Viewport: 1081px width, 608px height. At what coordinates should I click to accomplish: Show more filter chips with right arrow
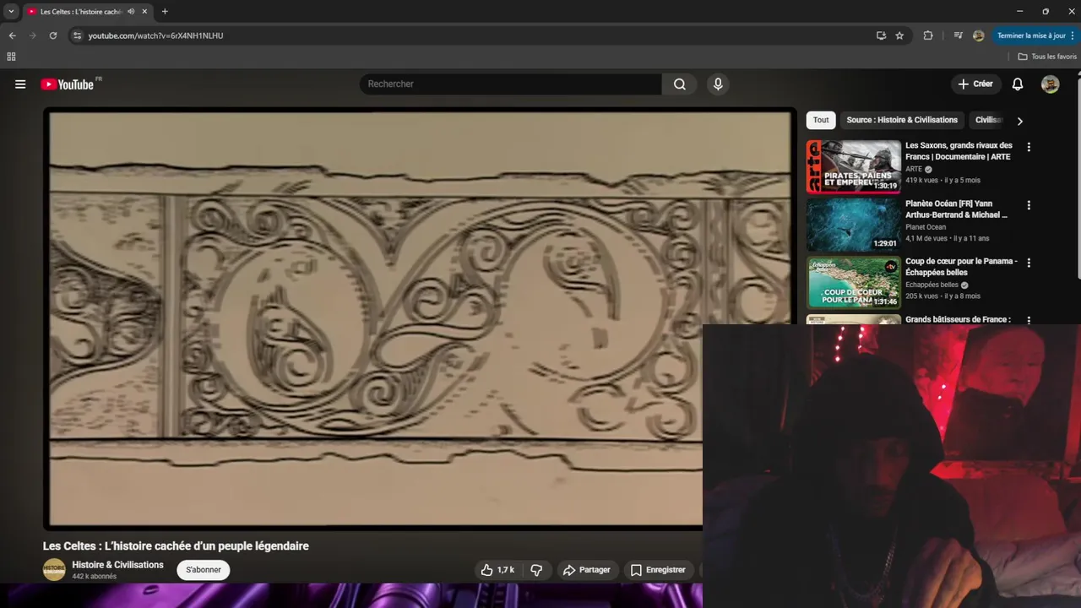[x=1019, y=121]
